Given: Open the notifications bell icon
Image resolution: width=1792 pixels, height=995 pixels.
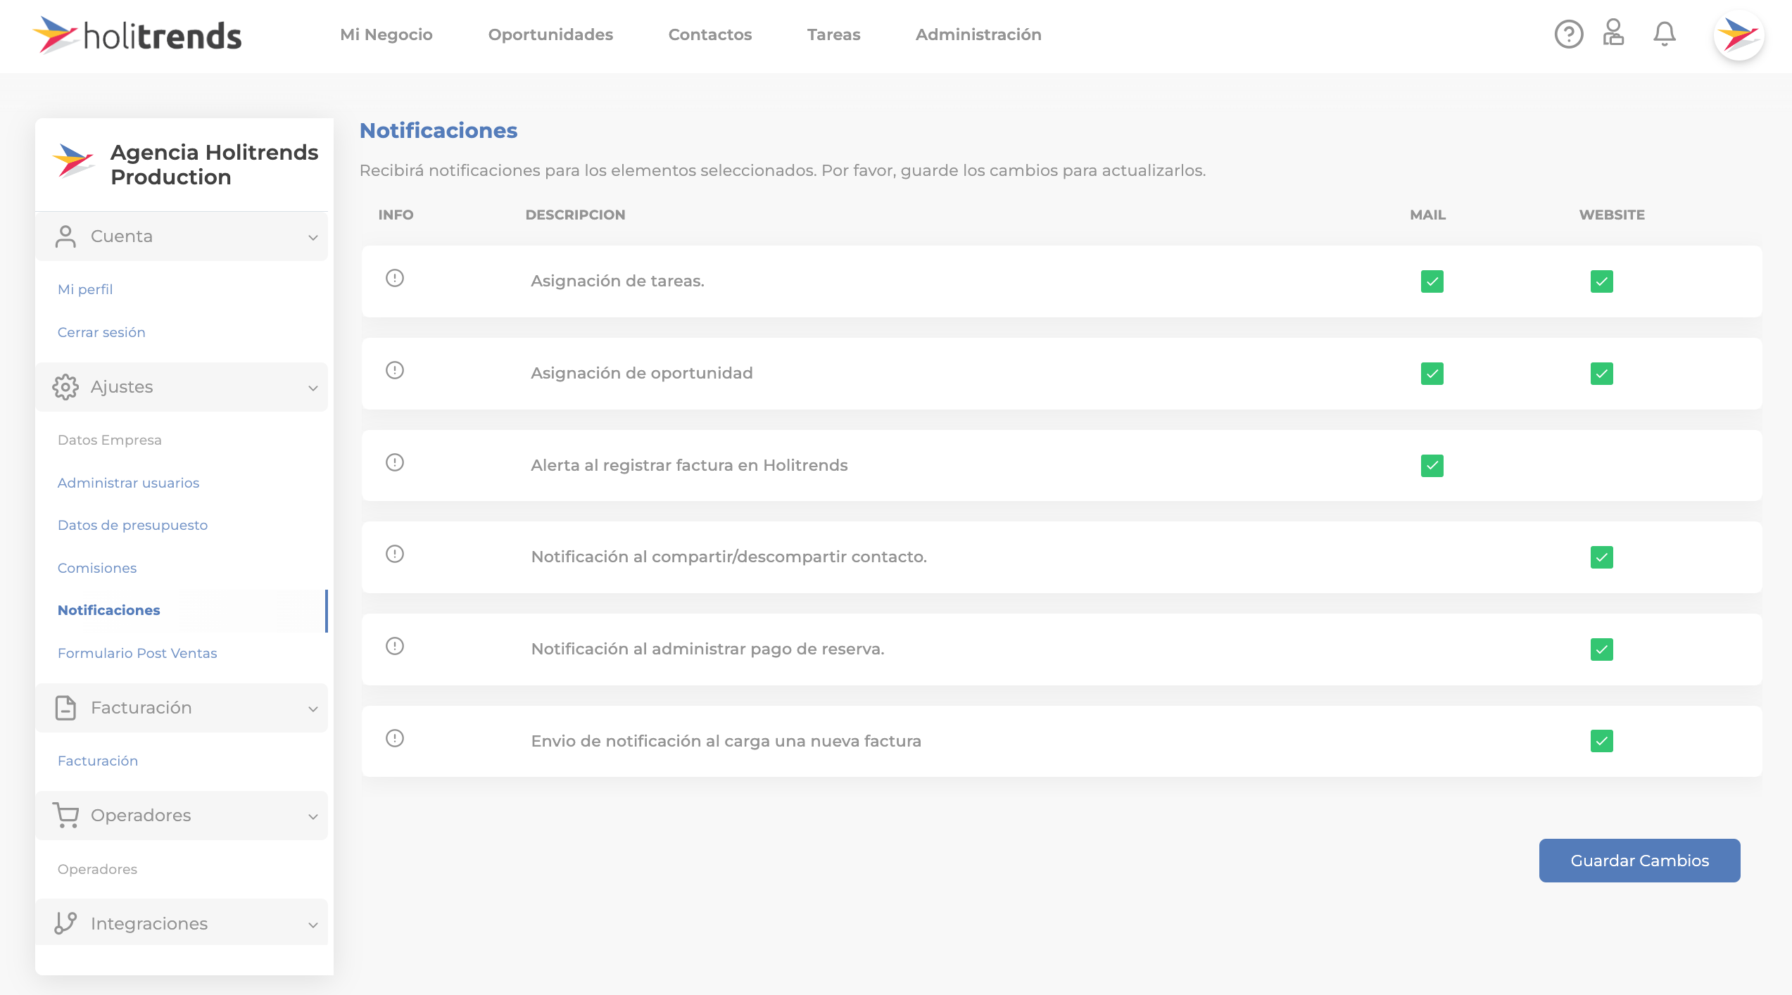Looking at the screenshot, I should 1665,34.
